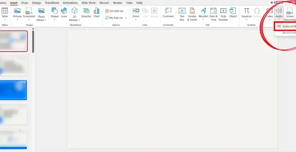This screenshot has height=152, width=296.
Task: Open the Help tab
Action: click(139, 3)
